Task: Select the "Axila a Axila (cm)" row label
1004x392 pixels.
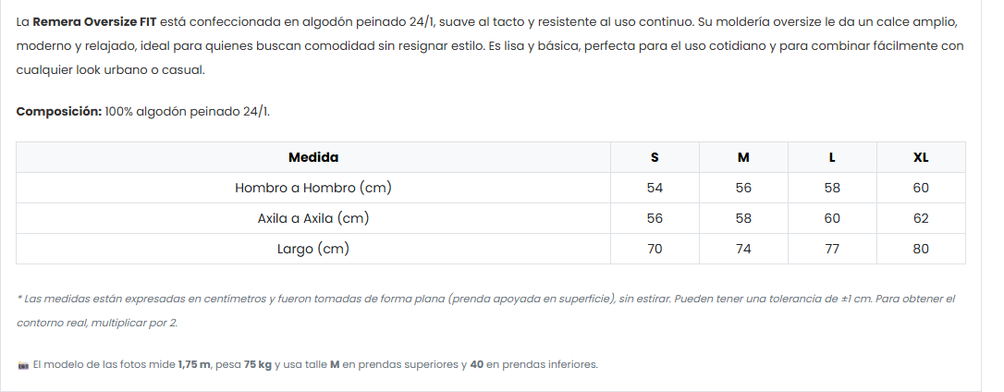Action: point(313,218)
